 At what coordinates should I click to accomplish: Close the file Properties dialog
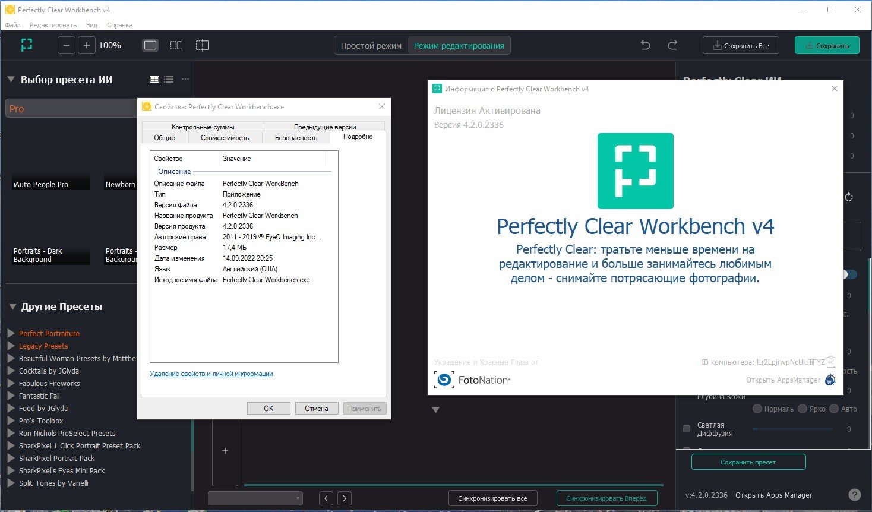pos(382,106)
